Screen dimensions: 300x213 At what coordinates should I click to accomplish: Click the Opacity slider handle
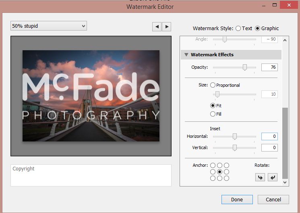pyautogui.click(x=244, y=68)
